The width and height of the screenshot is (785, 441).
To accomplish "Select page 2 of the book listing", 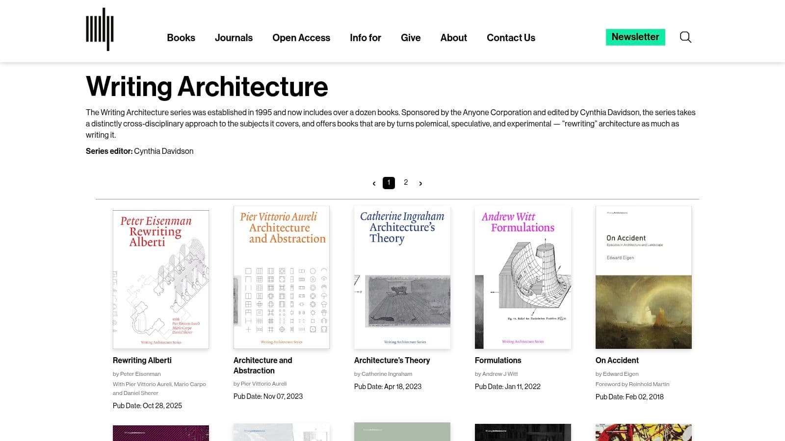I will click(x=406, y=182).
